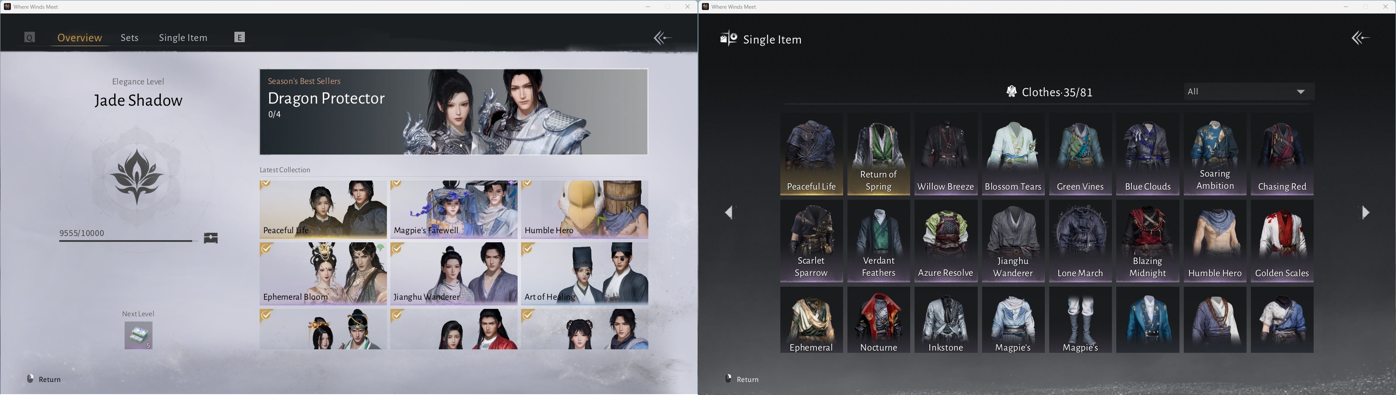Click the "Single Item" heading in right window
Screen dimensions: 1396x395
tap(772, 40)
